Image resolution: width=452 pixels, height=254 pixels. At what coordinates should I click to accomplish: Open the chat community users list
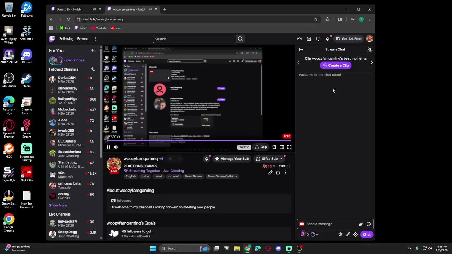pos(369,50)
